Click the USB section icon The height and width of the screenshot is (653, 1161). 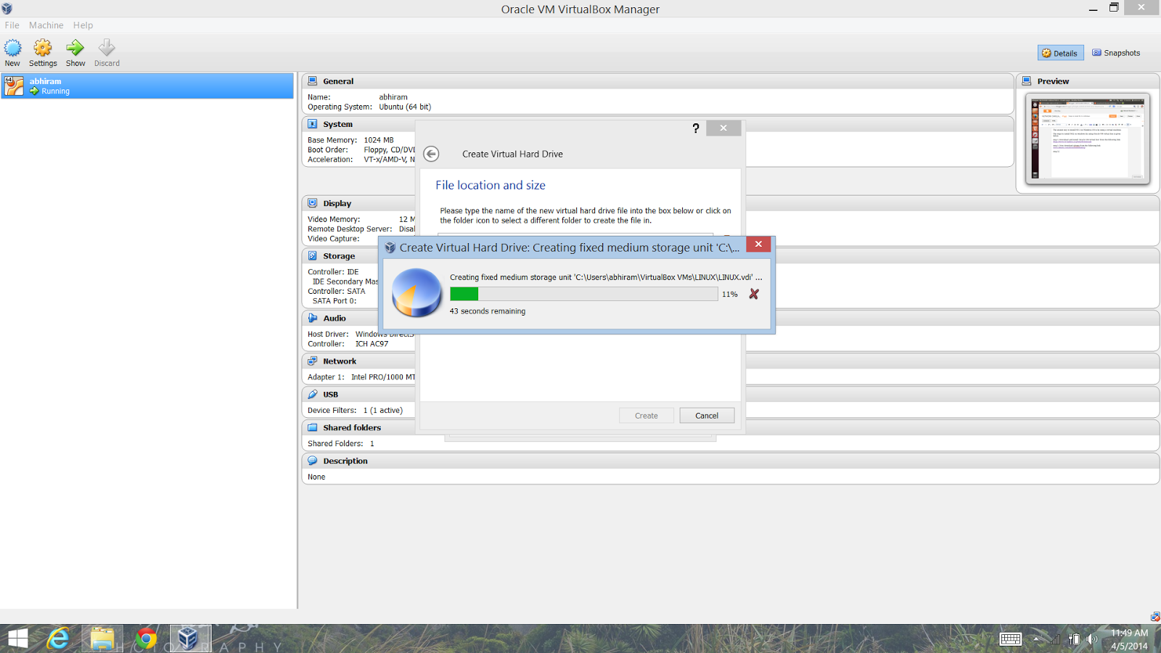click(312, 395)
